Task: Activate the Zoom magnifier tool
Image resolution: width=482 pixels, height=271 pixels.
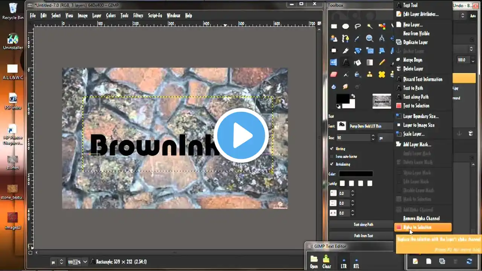Action: [370, 38]
